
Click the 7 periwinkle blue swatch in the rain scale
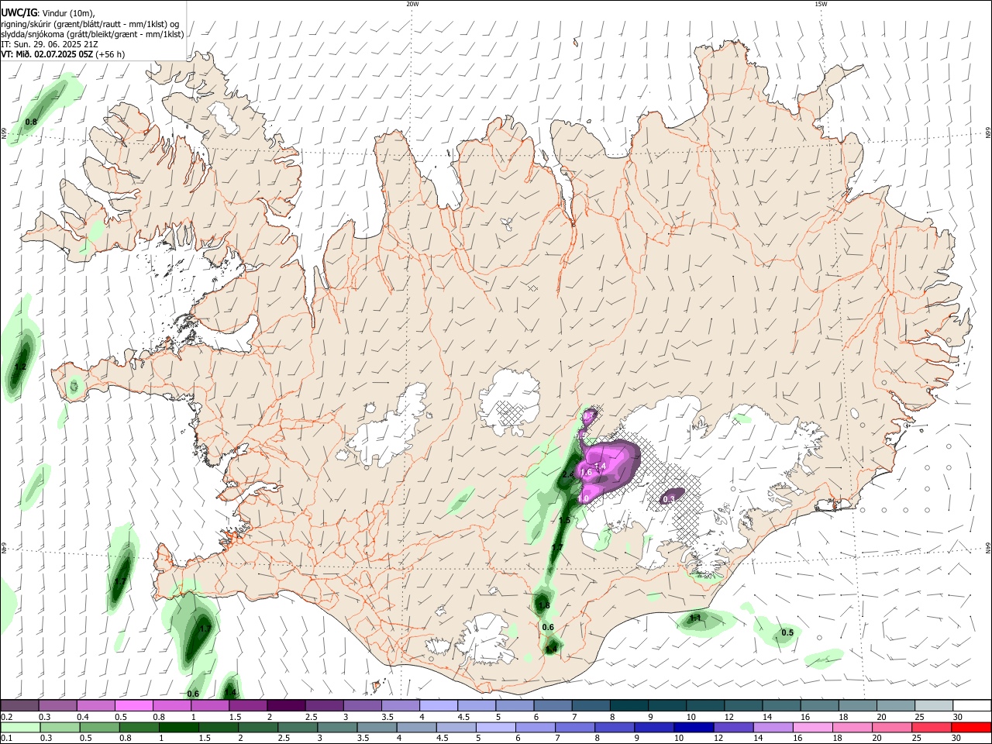click(574, 727)
